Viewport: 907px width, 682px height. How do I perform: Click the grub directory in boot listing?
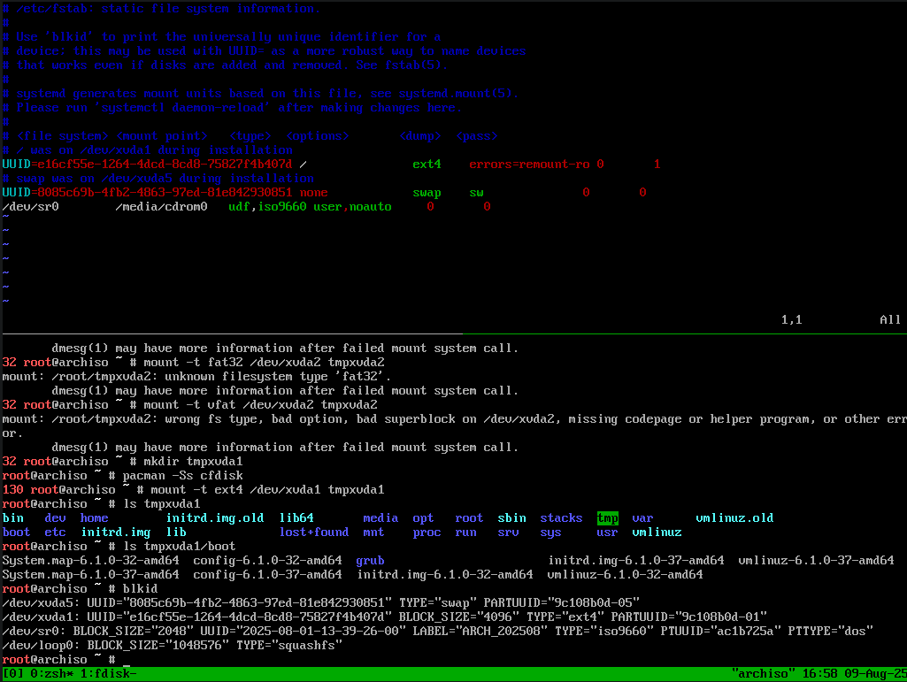[370, 561]
